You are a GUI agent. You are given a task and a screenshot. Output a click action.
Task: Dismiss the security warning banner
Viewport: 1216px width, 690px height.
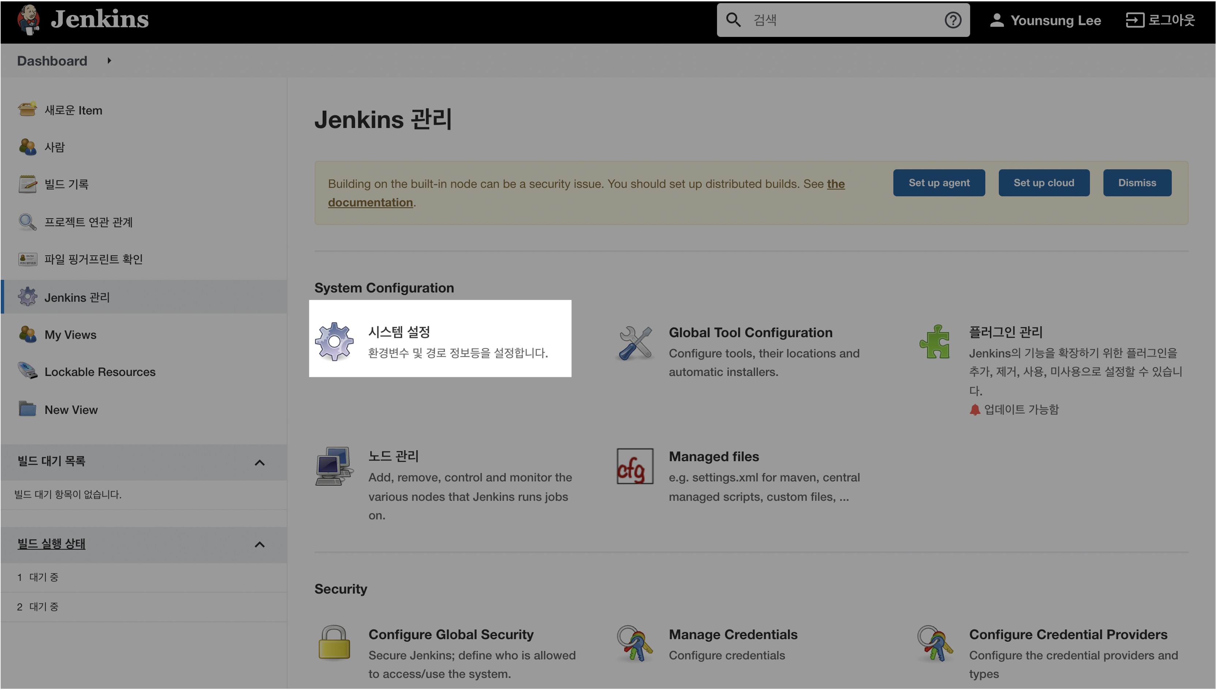(1136, 183)
